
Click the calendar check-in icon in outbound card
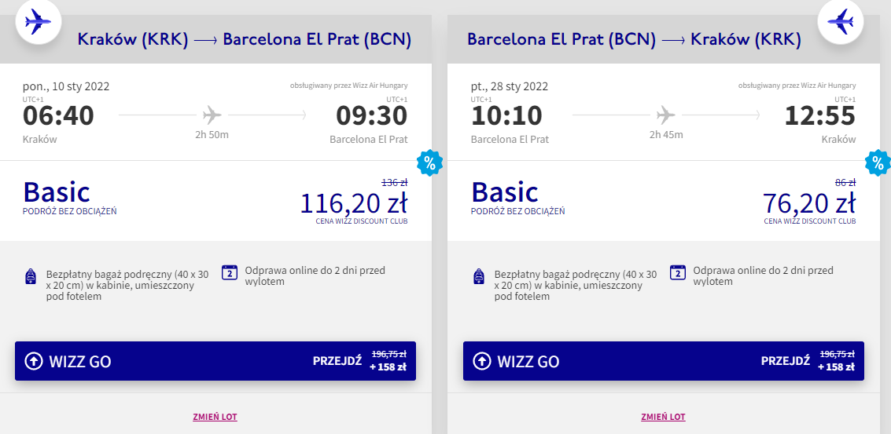(x=230, y=272)
